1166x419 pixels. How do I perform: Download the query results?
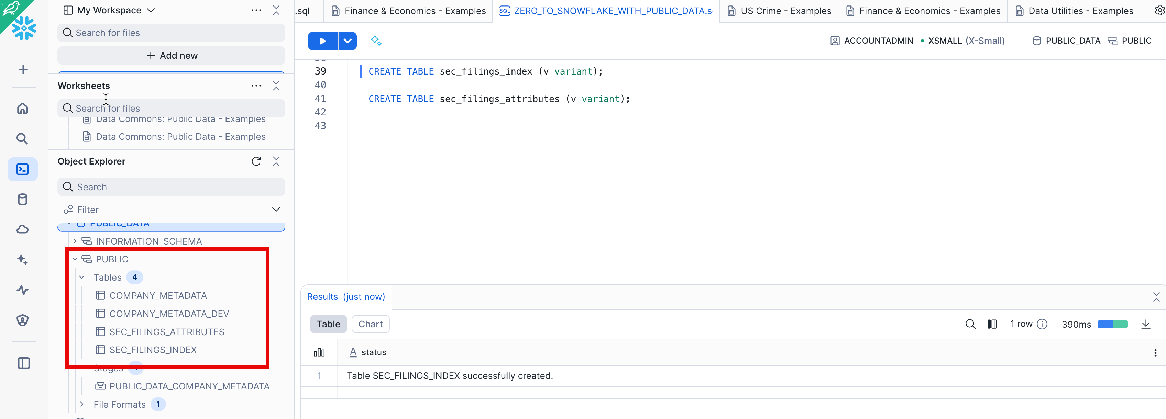(1146, 324)
